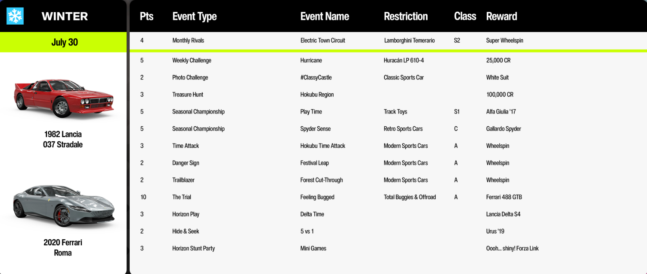The width and height of the screenshot is (647, 274).
Task: Select the silver 2020 Ferrari Roma image
Action: 64,206
